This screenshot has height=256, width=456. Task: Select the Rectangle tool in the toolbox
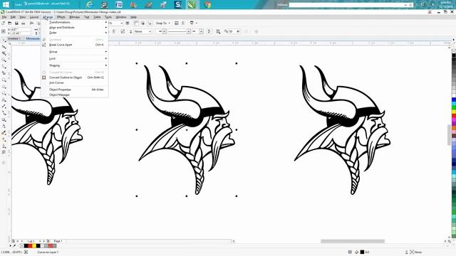[x=4, y=80]
